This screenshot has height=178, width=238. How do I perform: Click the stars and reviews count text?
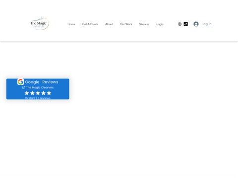click(x=38, y=98)
